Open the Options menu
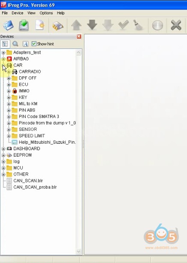The height and width of the screenshot is (263, 187). pyautogui.click(x=46, y=13)
